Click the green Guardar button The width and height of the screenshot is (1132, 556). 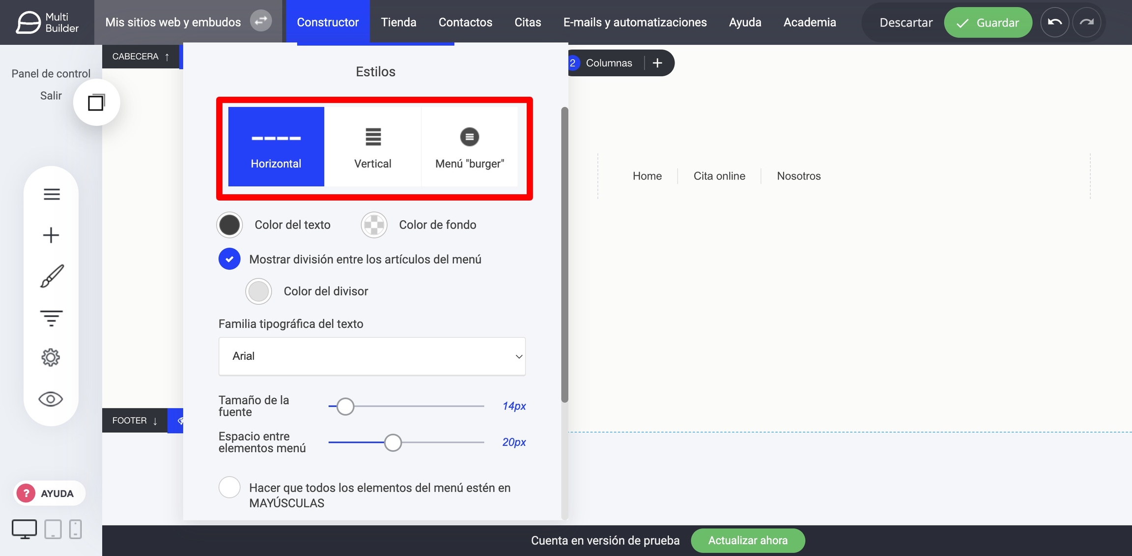click(988, 23)
